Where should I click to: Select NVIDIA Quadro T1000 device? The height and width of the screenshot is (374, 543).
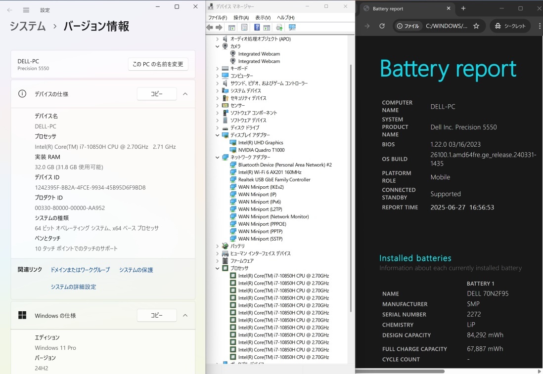click(x=261, y=150)
